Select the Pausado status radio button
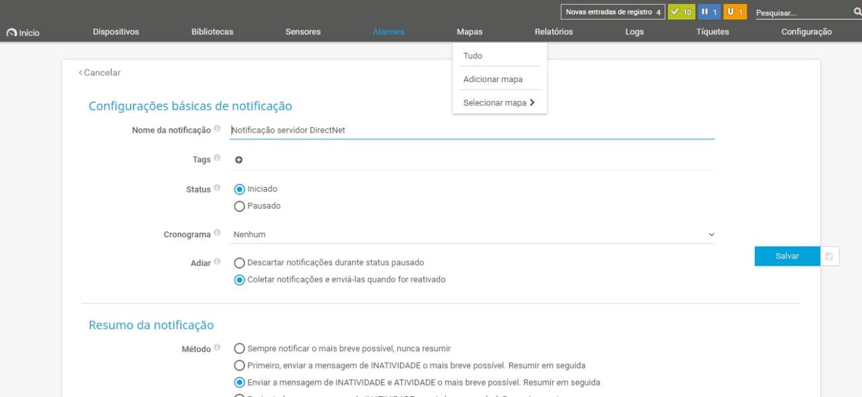Viewport: 862px width, 397px height. click(239, 207)
